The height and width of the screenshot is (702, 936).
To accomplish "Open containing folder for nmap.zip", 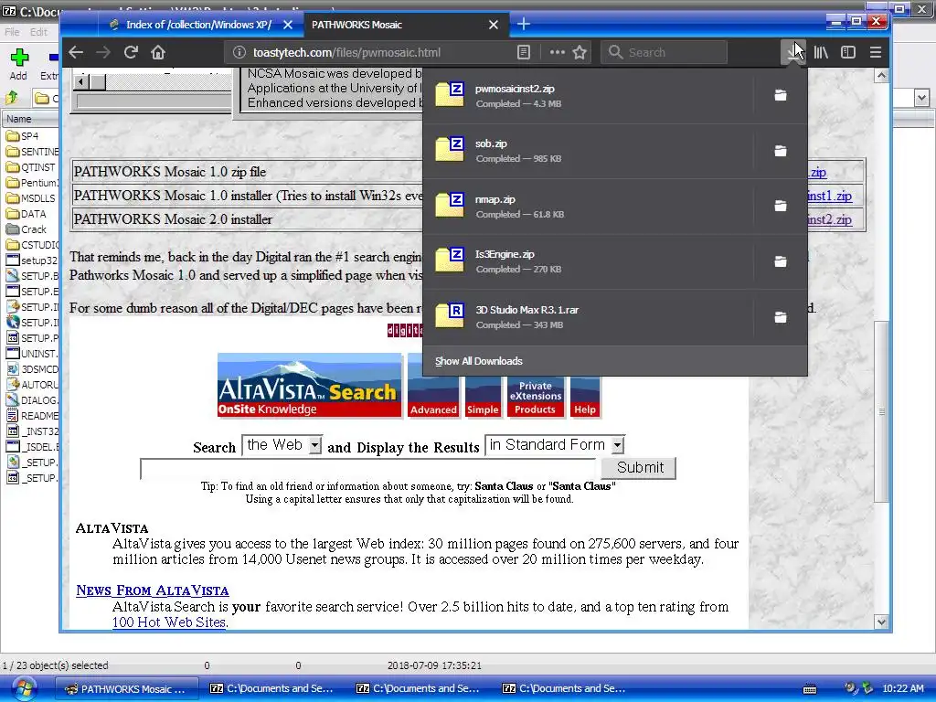I will [x=781, y=206].
